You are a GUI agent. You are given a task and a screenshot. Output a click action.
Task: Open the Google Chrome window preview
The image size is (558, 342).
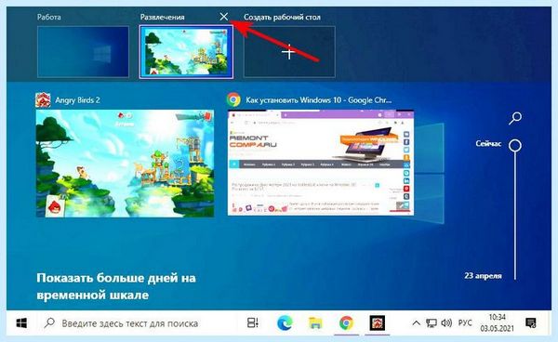coord(321,163)
